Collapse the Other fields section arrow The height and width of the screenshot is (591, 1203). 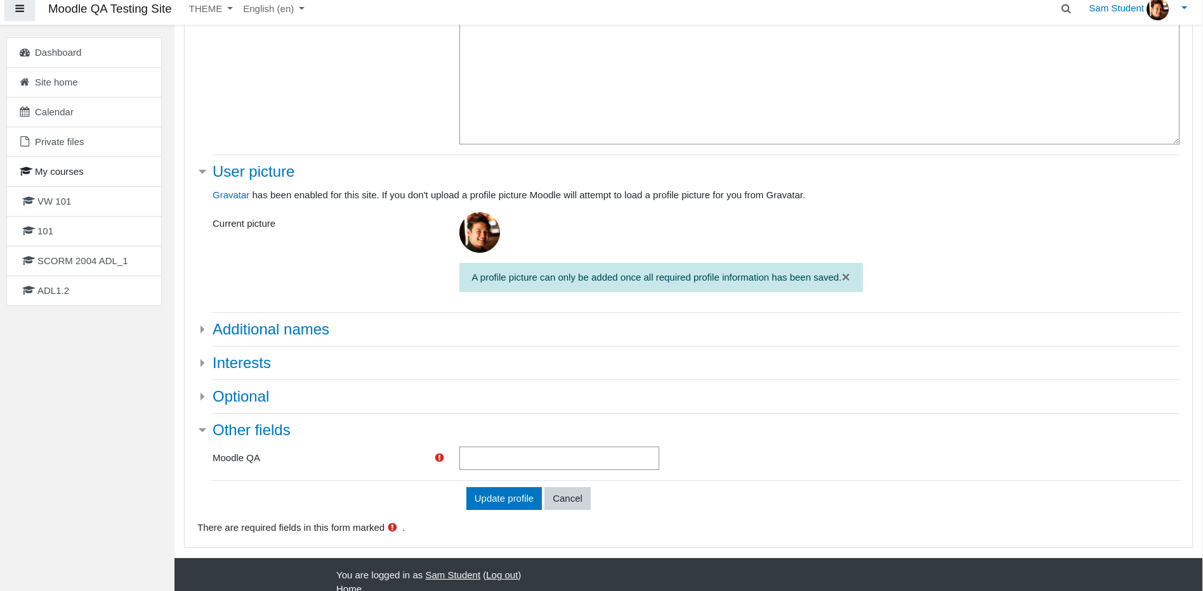pos(202,430)
